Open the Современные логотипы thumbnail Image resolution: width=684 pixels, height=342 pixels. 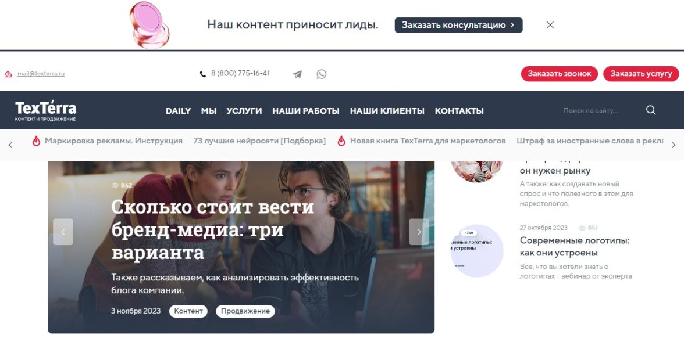point(477,250)
